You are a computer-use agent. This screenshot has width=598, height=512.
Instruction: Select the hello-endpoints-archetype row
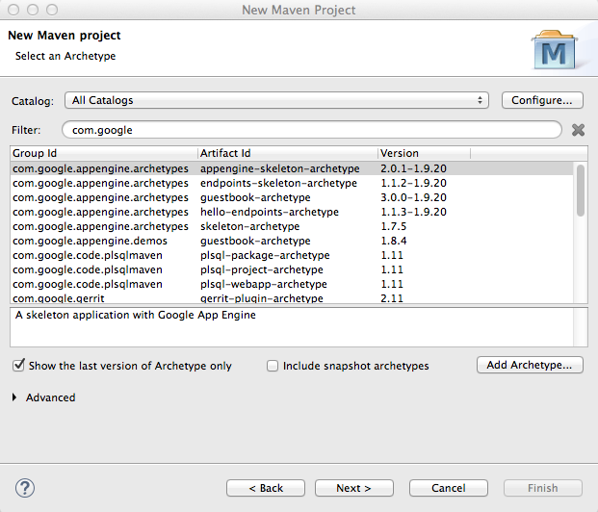292,212
